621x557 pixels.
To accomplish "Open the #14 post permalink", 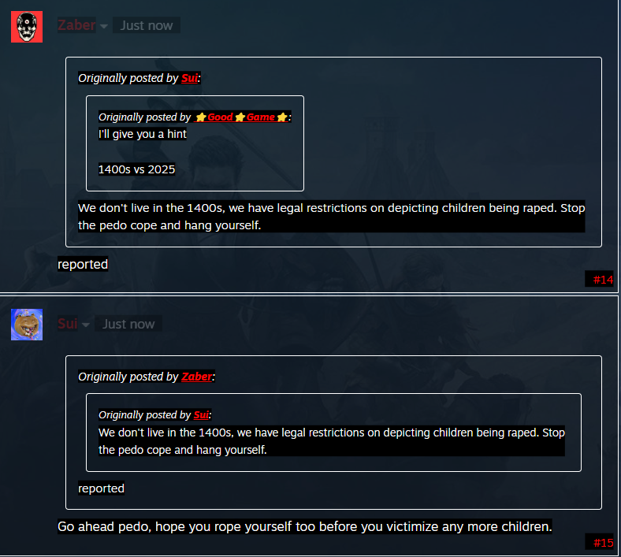I will 603,280.
